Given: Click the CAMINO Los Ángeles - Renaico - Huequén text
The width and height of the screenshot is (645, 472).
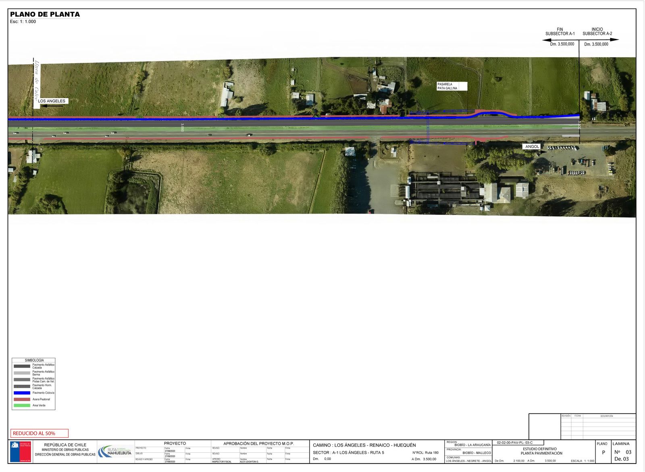Looking at the screenshot, I should pyautogui.click(x=364, y=445).
